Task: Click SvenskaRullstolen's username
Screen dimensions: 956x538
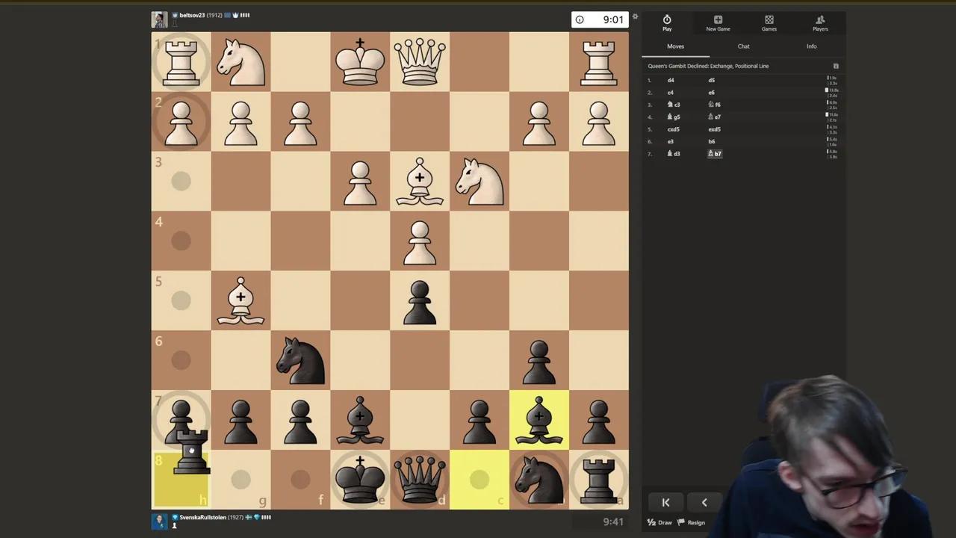Action: coord(202,517)
